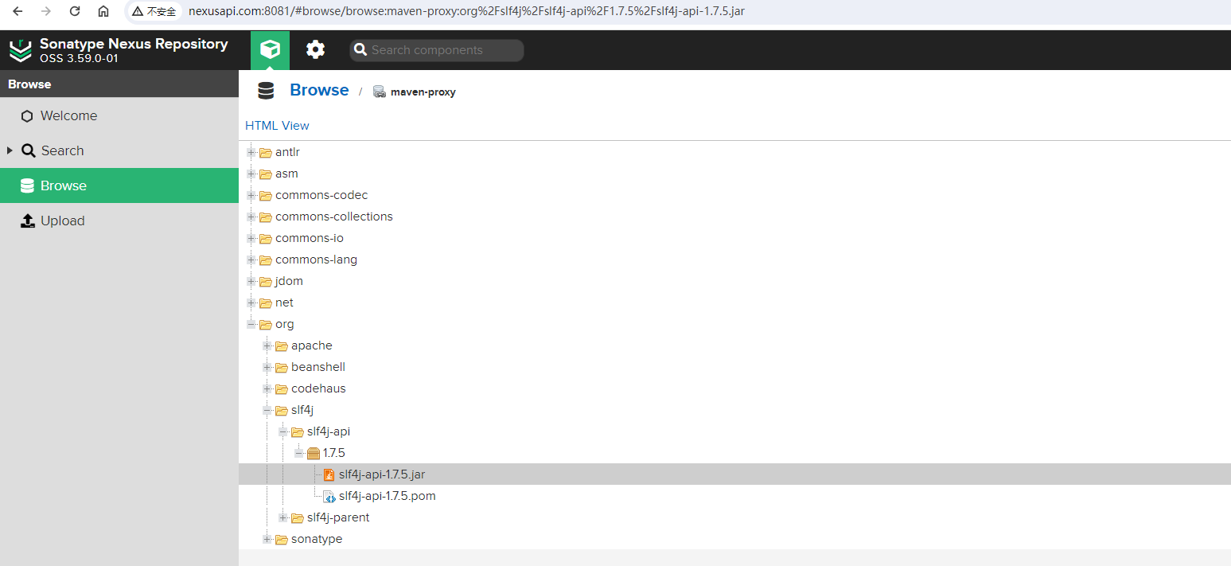Image resolution: width=1231 pixels, height=566 pixels.
Task: Focus the Search components field
Action: [x=437, y=50]
